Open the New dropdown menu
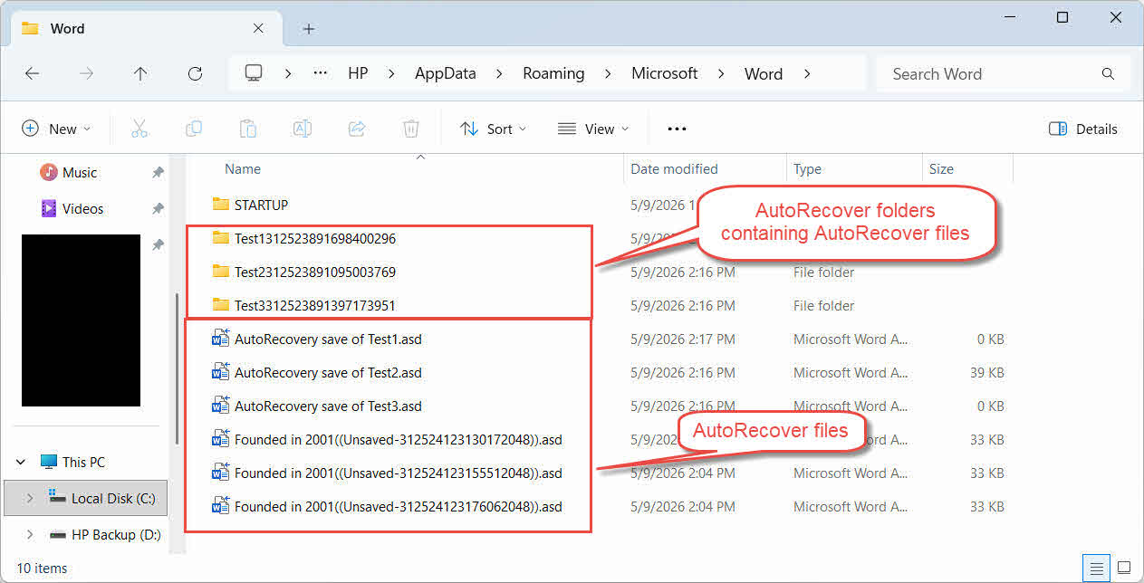 [x=56, y=129]
